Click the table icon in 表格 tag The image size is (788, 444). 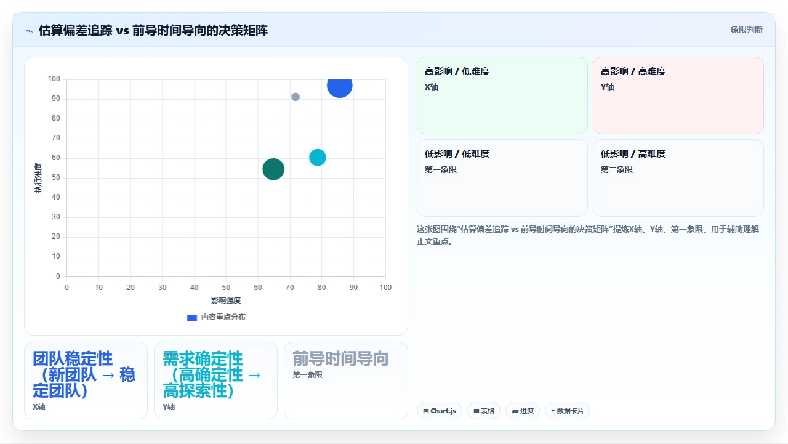pos(476,411)
